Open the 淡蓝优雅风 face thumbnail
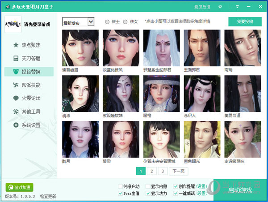 (x=121, y=48)
